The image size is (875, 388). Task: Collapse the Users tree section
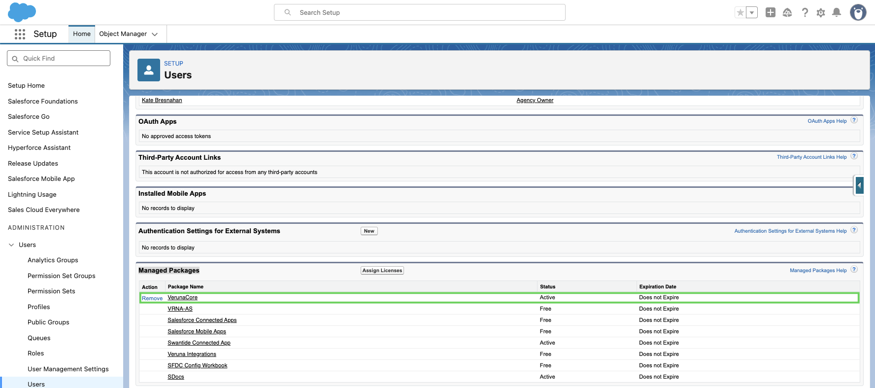coord(11,245)
